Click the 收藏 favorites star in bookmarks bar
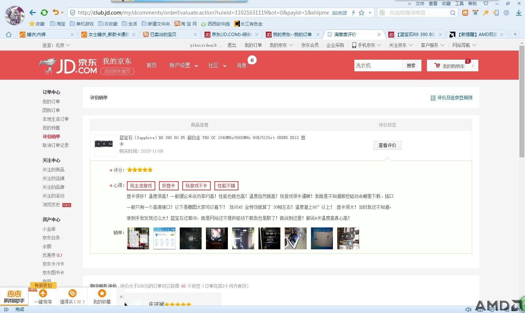 pos(37,24)
